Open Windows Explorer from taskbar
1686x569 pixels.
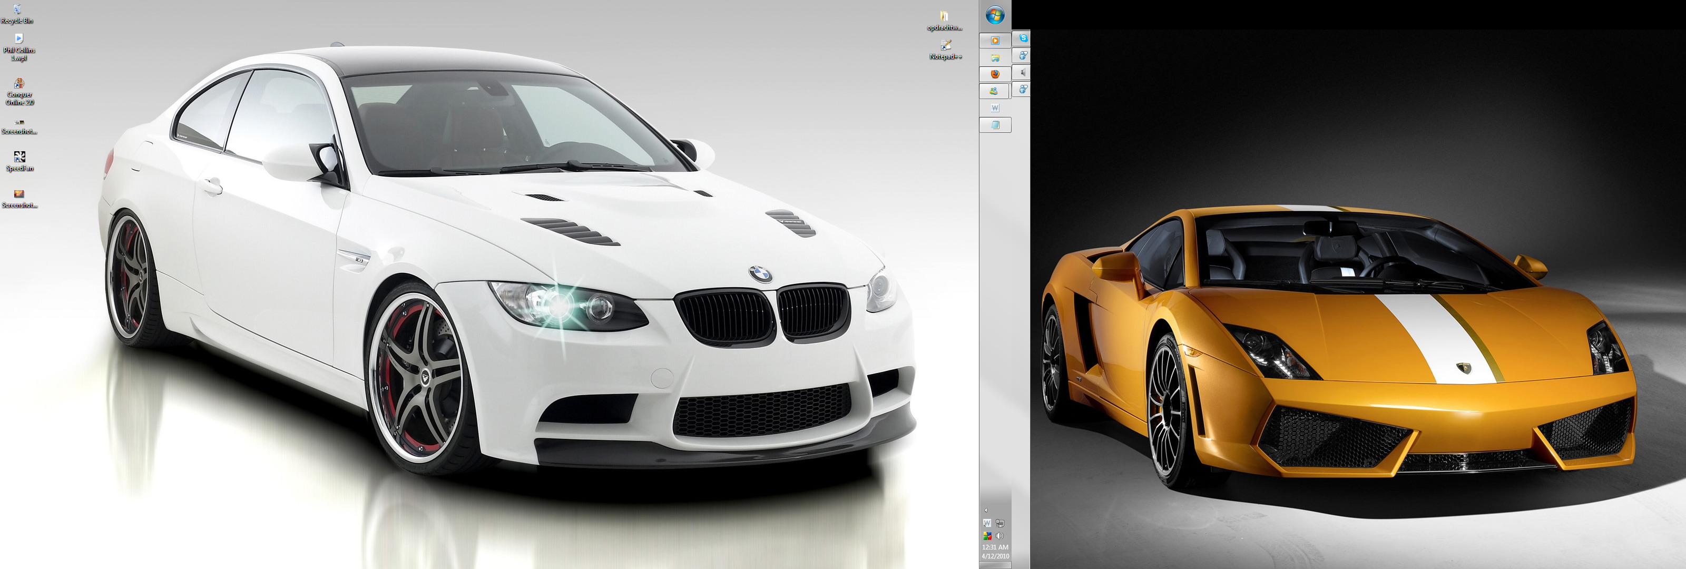[995, 57]
